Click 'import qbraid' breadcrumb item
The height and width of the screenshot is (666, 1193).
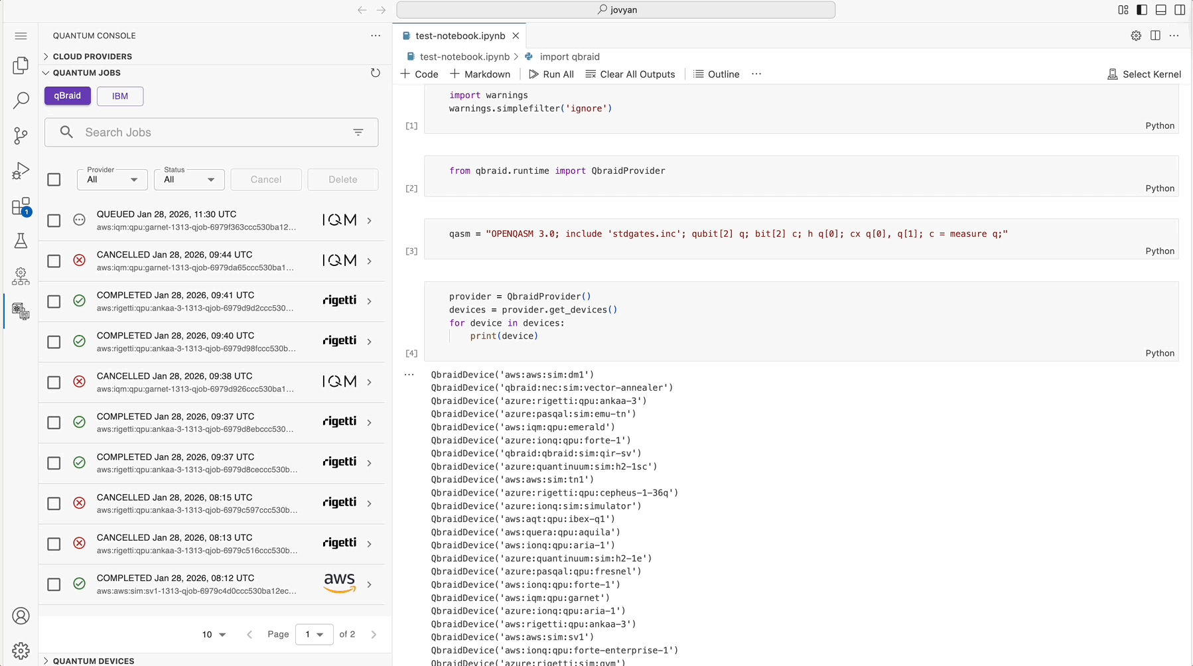click(569, 57)
